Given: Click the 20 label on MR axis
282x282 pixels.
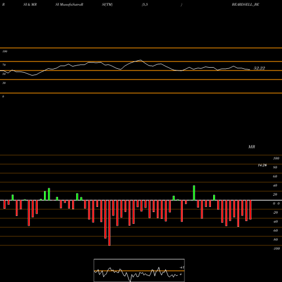Looking at the screenshot, I should (275, 195).
